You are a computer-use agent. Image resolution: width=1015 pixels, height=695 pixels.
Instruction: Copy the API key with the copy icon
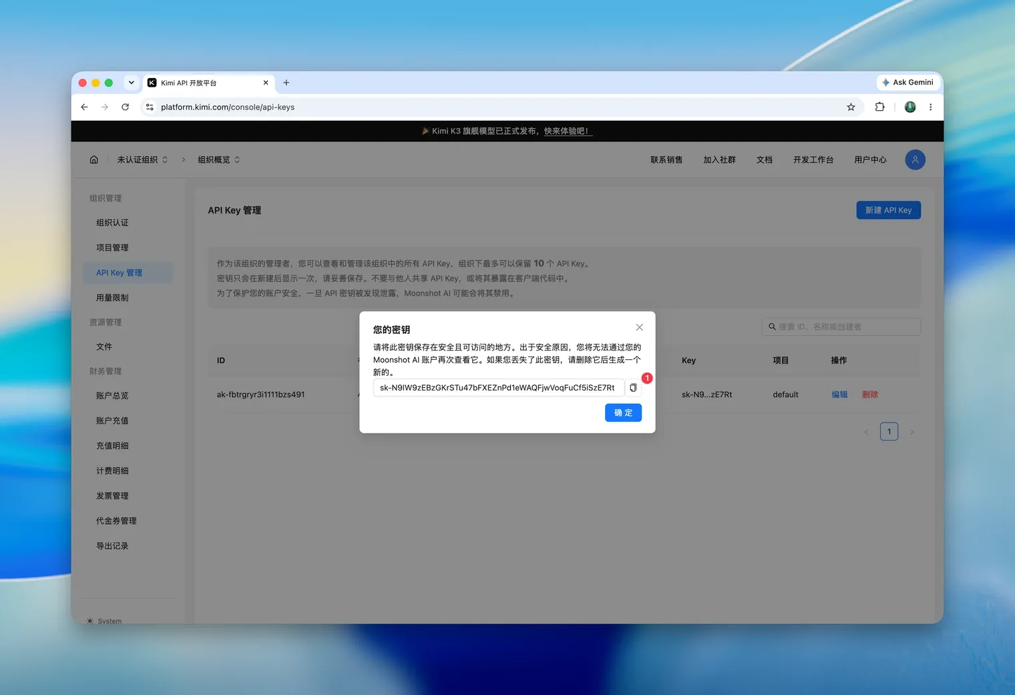tap(633, 388)
